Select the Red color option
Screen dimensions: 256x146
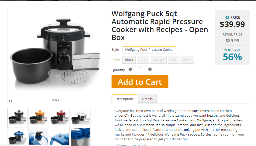click(173, 60)
